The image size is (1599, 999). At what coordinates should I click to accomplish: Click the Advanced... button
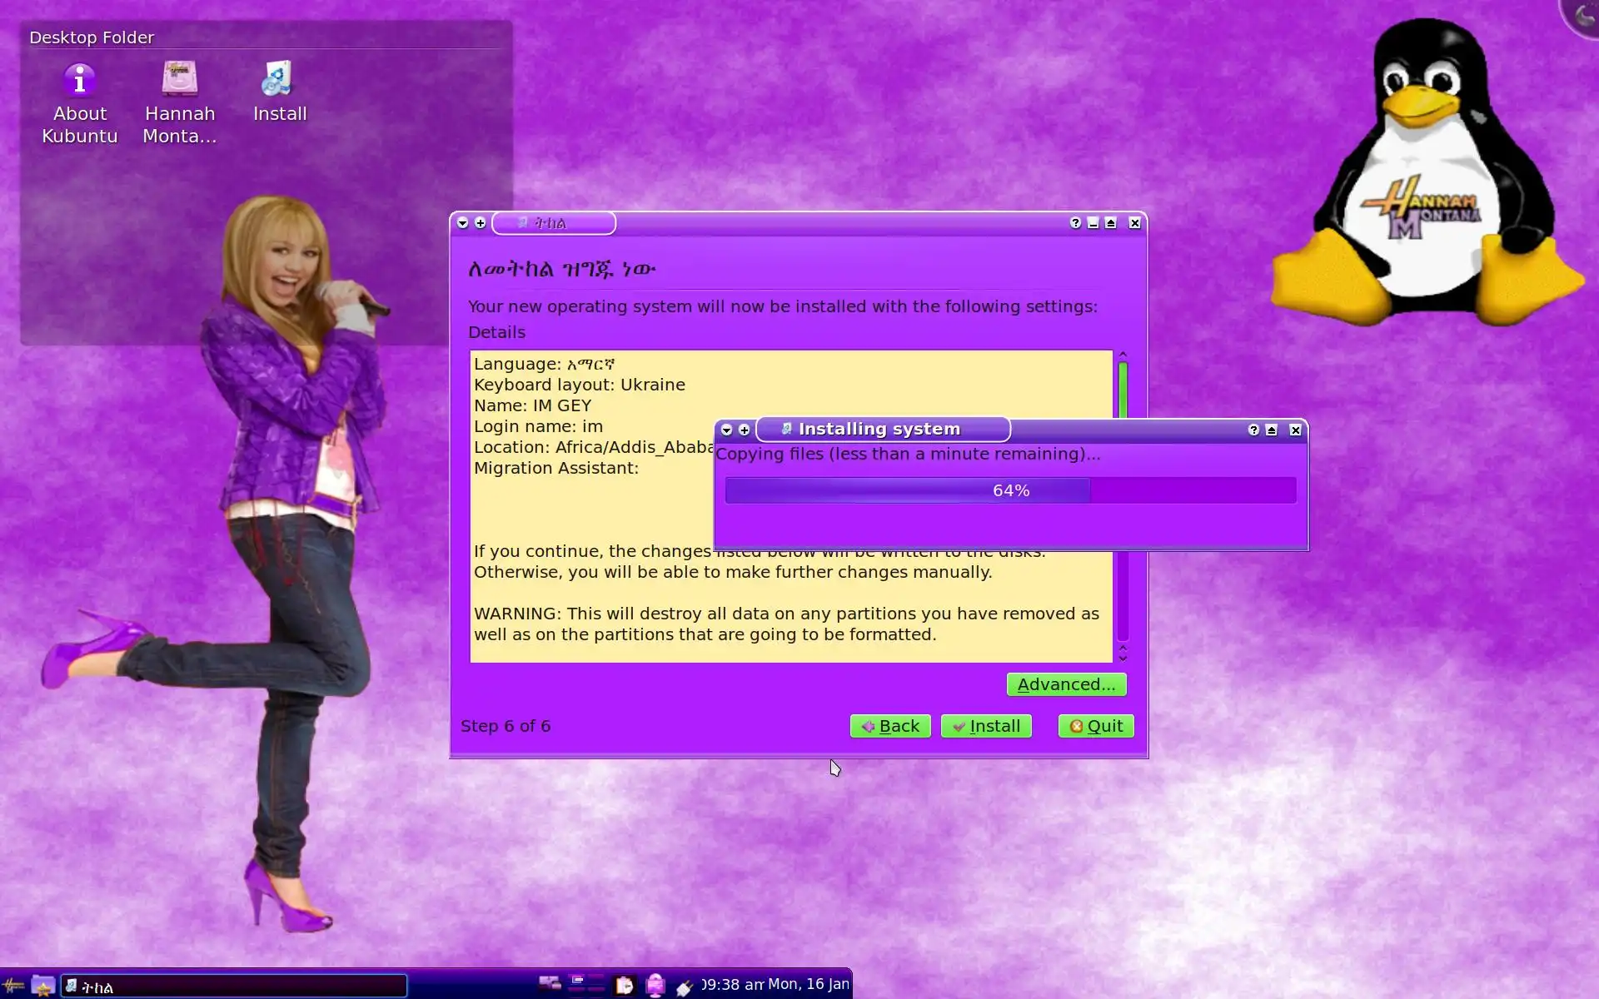coord(1066,684)
